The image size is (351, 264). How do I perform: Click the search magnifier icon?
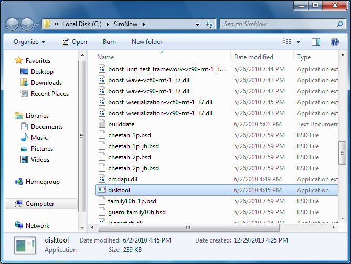tap(339, 24)
